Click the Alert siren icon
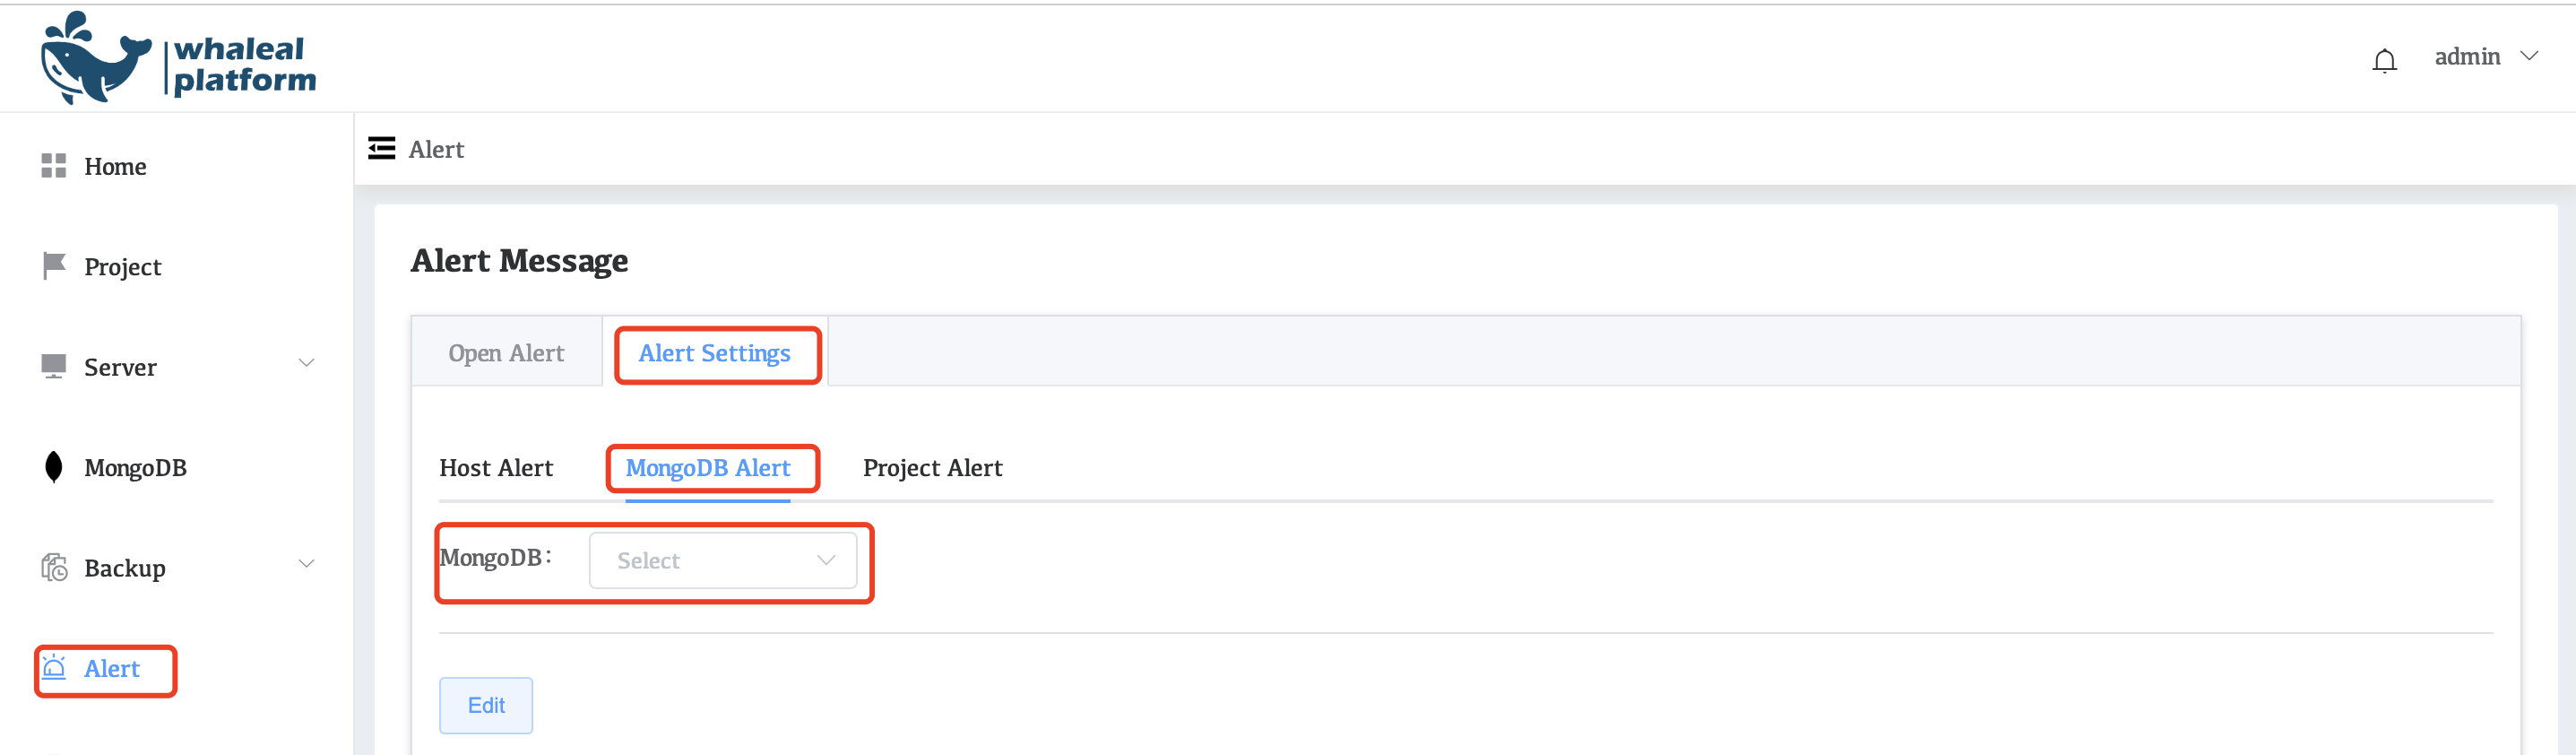Image resolution: width=2576 pixels, height=755 pixels. click(54, 668)
